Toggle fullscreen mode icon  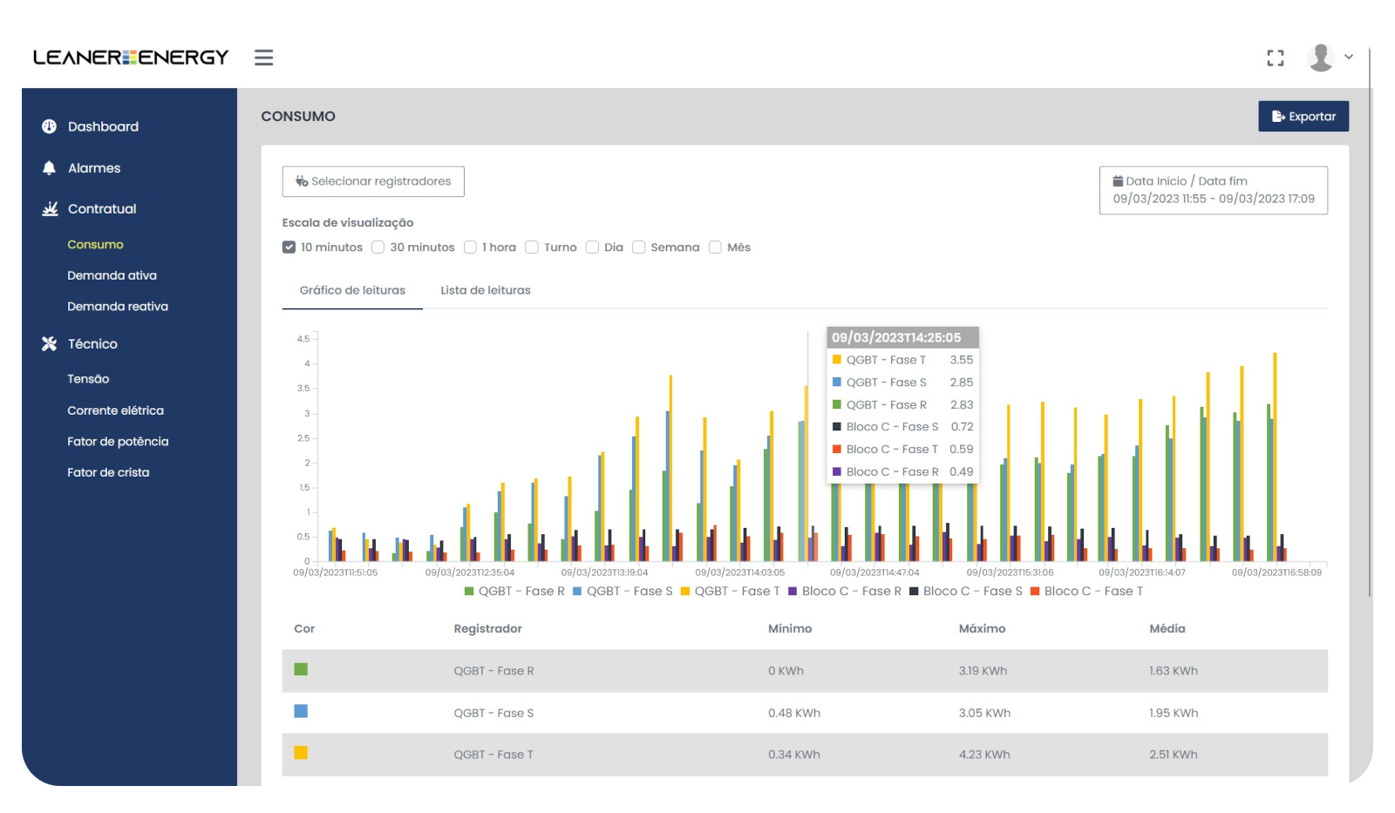pyautogui.click(x=1276, y=58)
